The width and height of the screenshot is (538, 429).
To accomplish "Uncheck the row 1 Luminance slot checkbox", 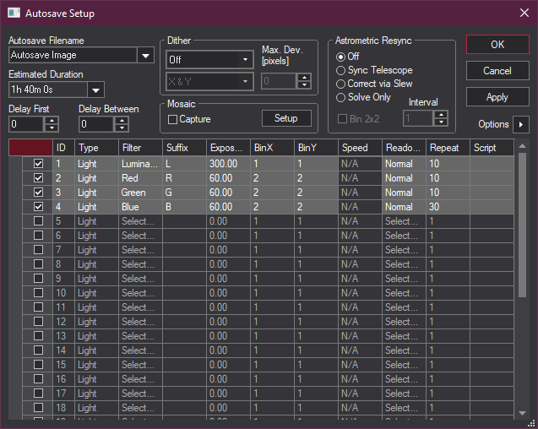I will (x=38, y=164).
